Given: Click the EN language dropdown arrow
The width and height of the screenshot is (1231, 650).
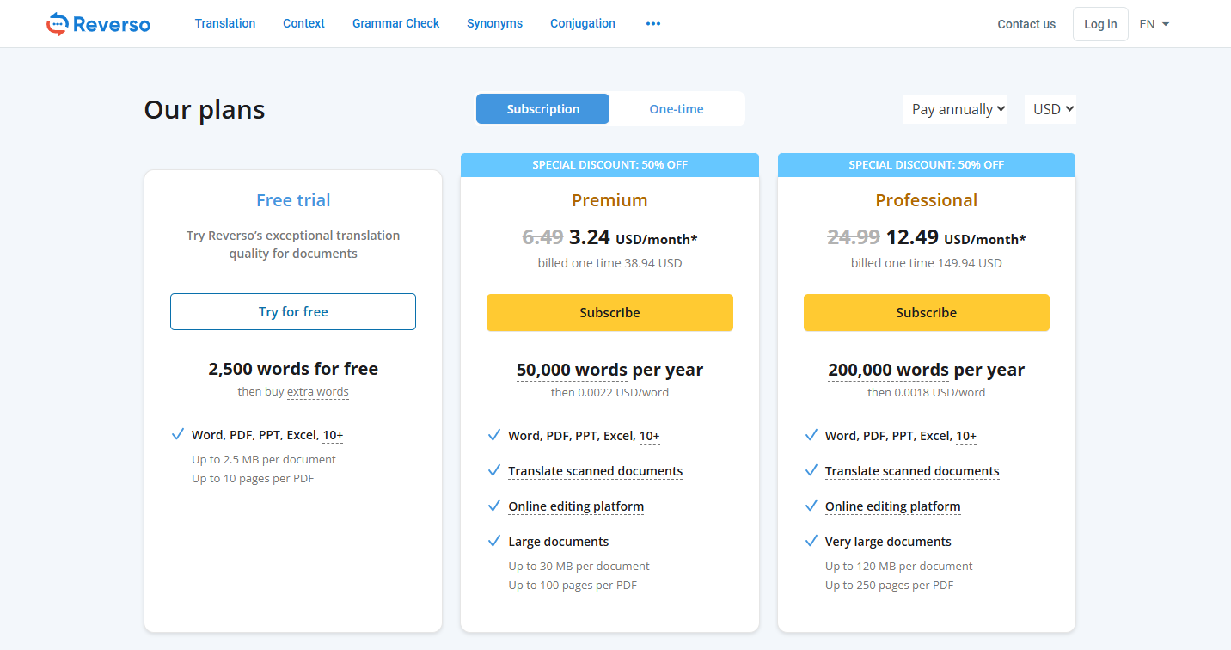Looking at the screenshot, I should coord(1166,24).
